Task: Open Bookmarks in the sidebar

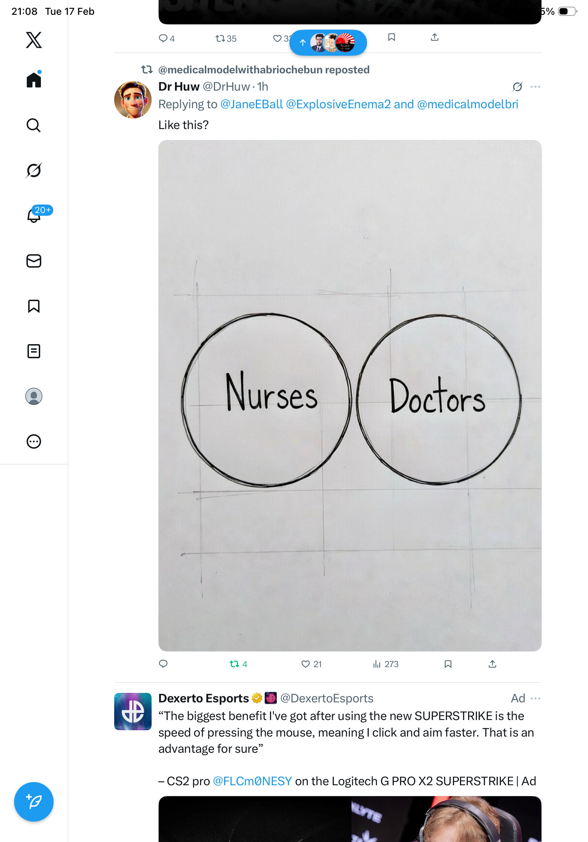Action: pyautogui.click(x=34, y=306)
